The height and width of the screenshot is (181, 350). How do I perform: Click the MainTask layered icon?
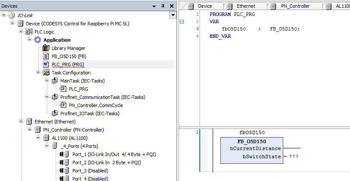coord(55,81)
